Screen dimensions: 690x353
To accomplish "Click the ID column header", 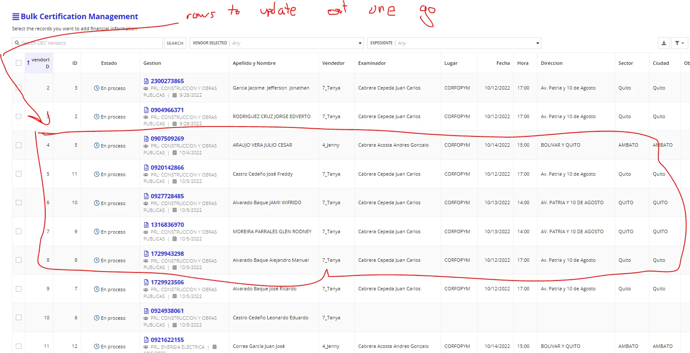I will (75, 63).
